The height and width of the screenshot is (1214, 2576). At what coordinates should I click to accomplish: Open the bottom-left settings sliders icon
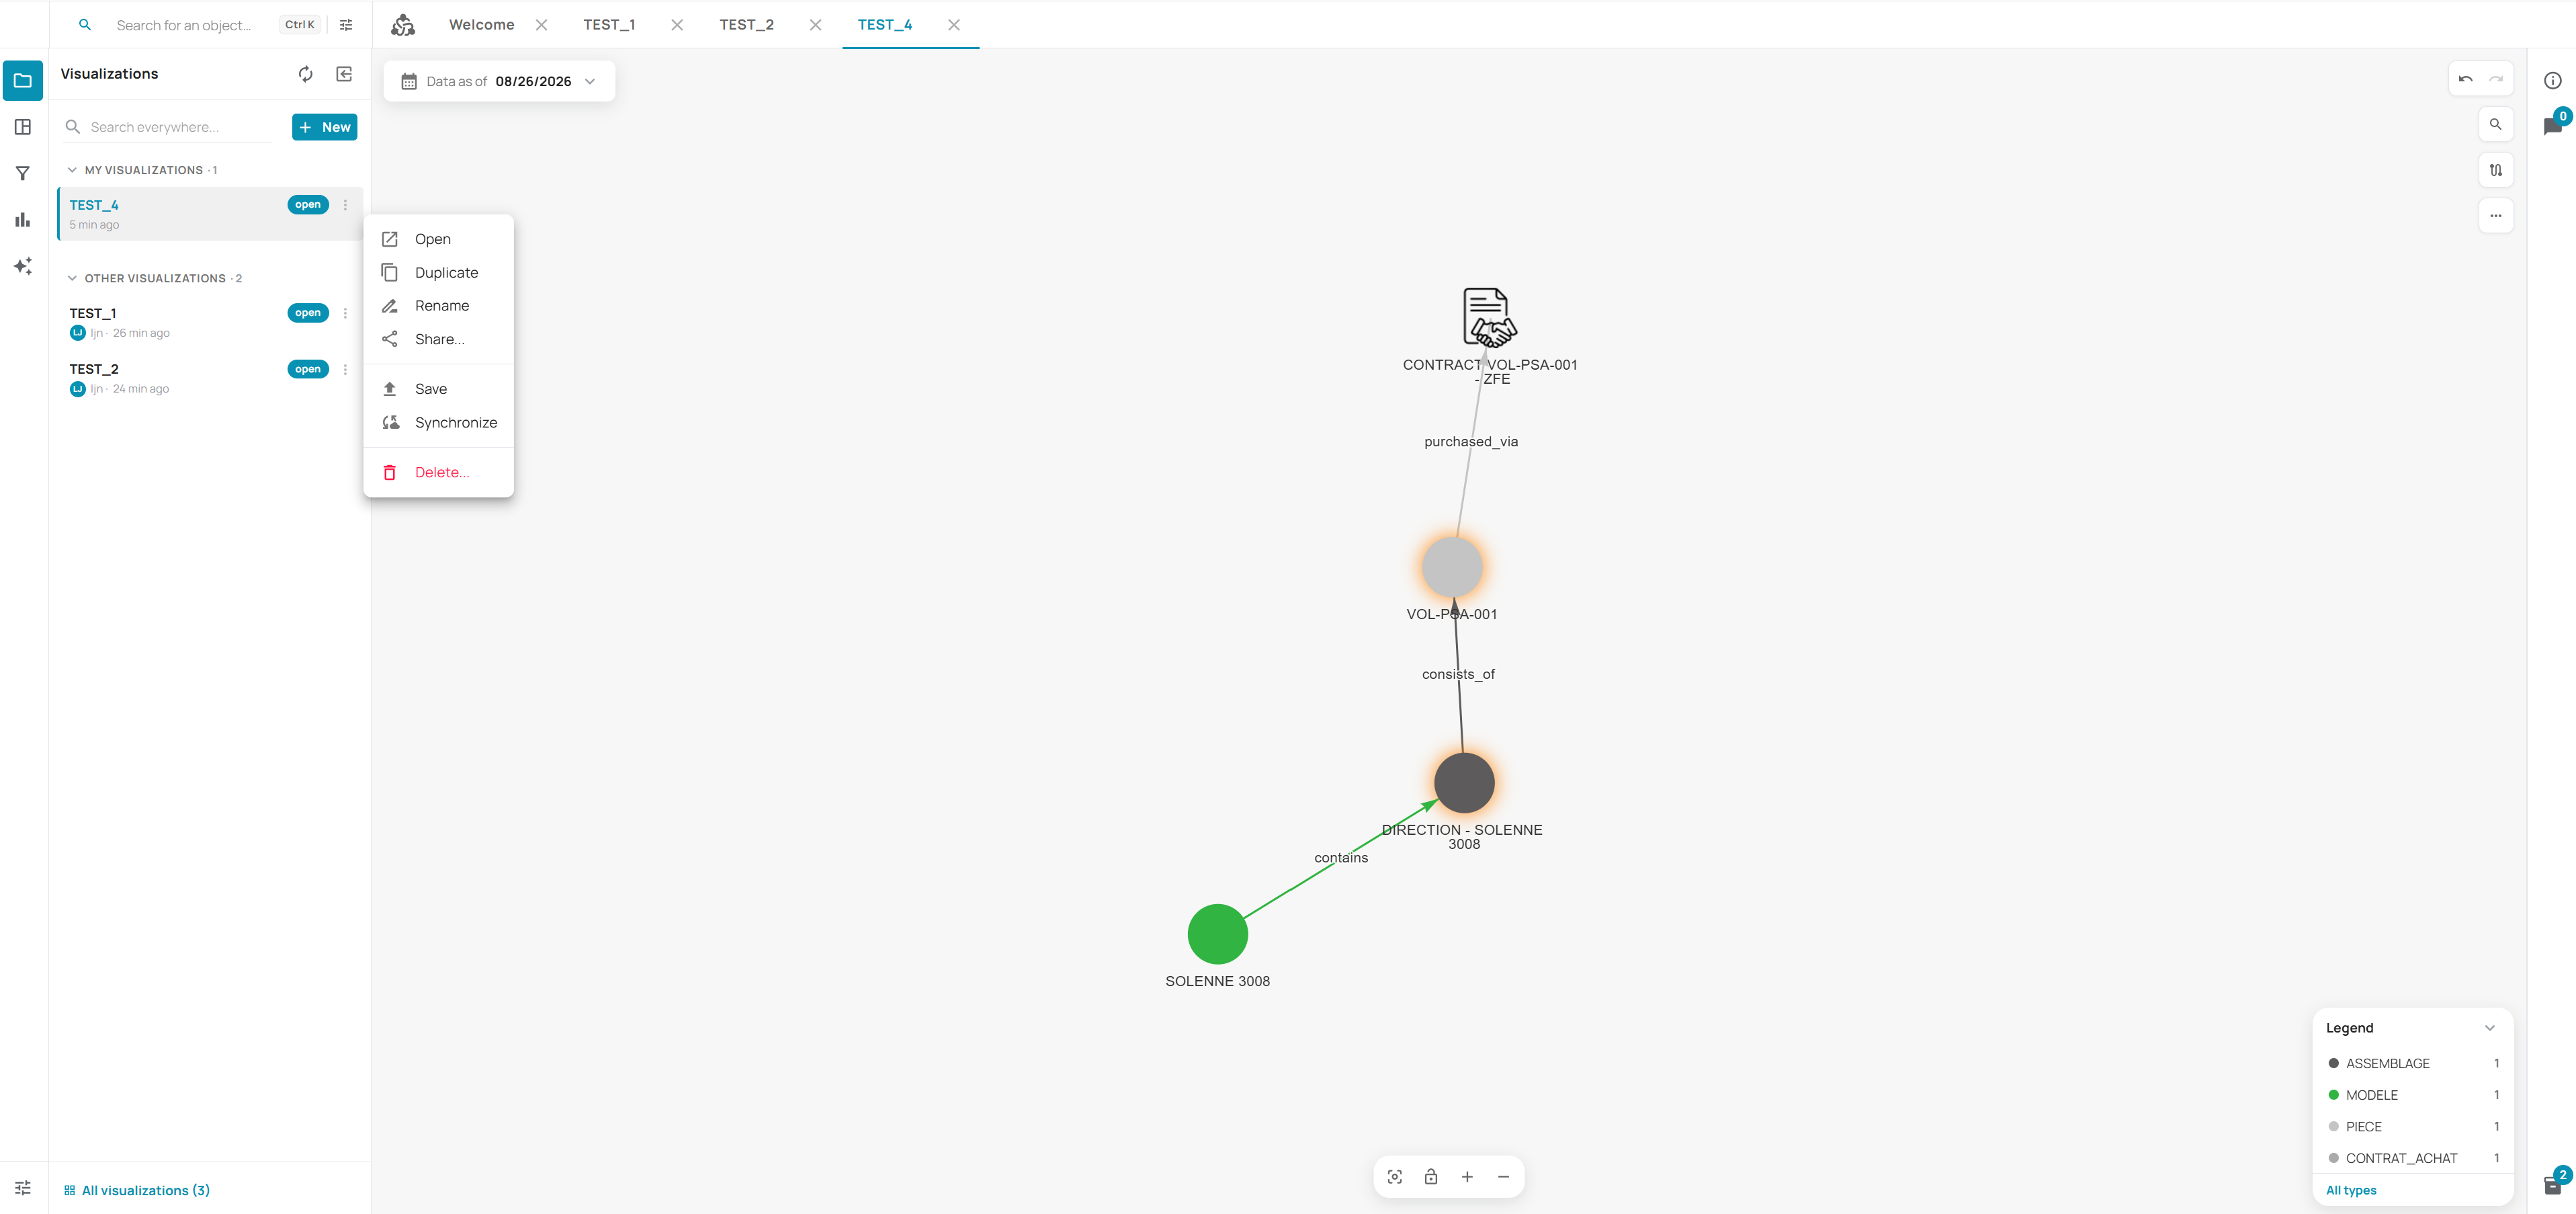point(23,1188)
